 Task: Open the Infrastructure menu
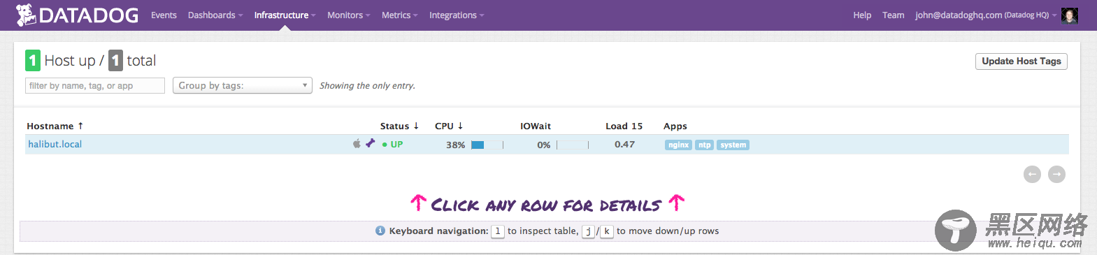point(285,15)
